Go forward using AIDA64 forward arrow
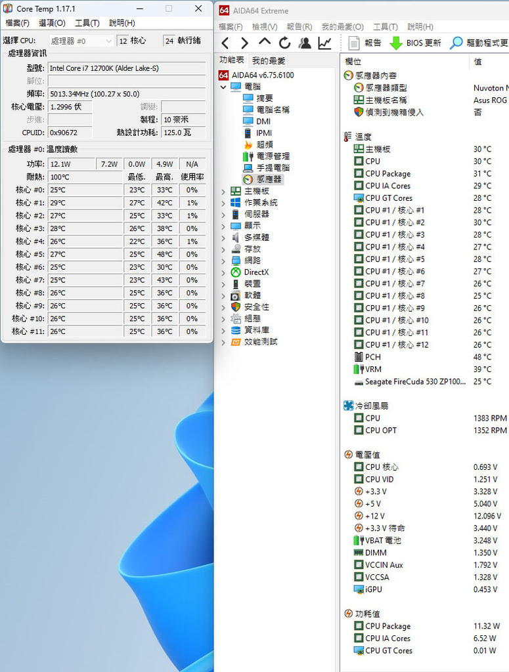 click(x=244, y=43)
